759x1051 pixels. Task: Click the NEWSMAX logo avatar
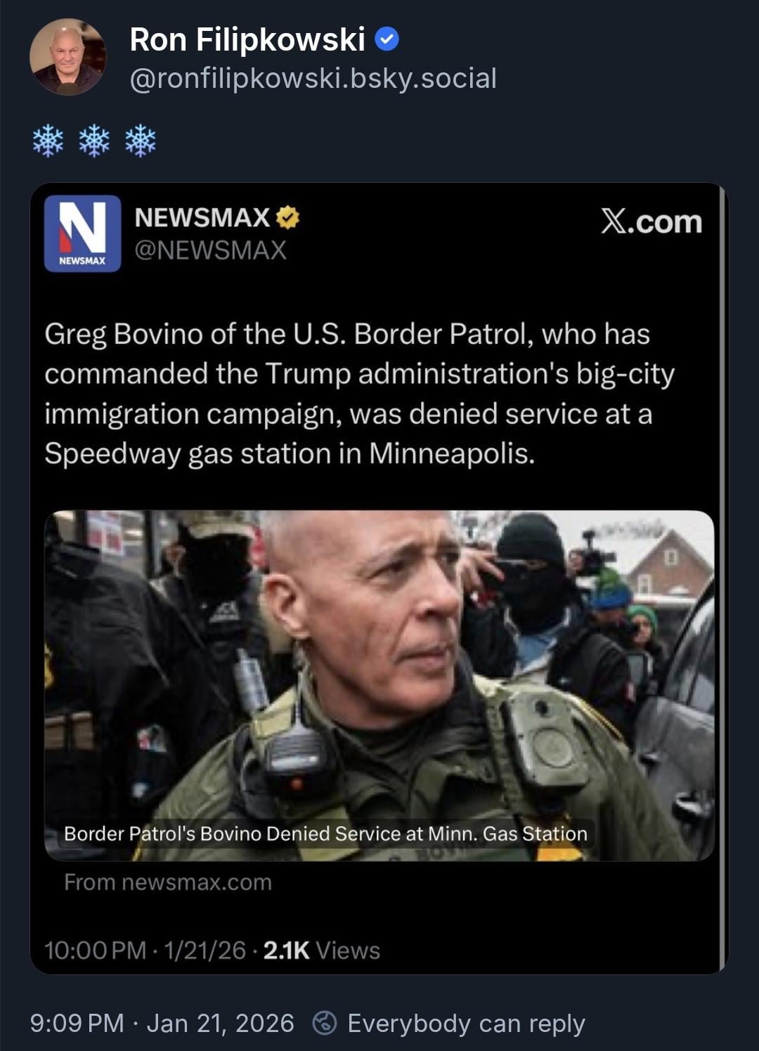tap(82, 233)
